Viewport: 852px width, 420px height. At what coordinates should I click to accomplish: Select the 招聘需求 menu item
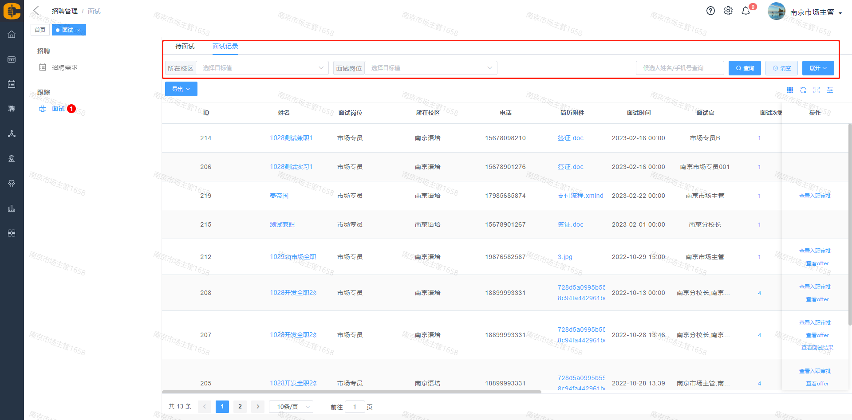tap(65, 67)
